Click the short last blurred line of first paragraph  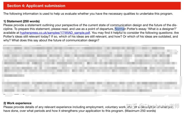point(14,76)
